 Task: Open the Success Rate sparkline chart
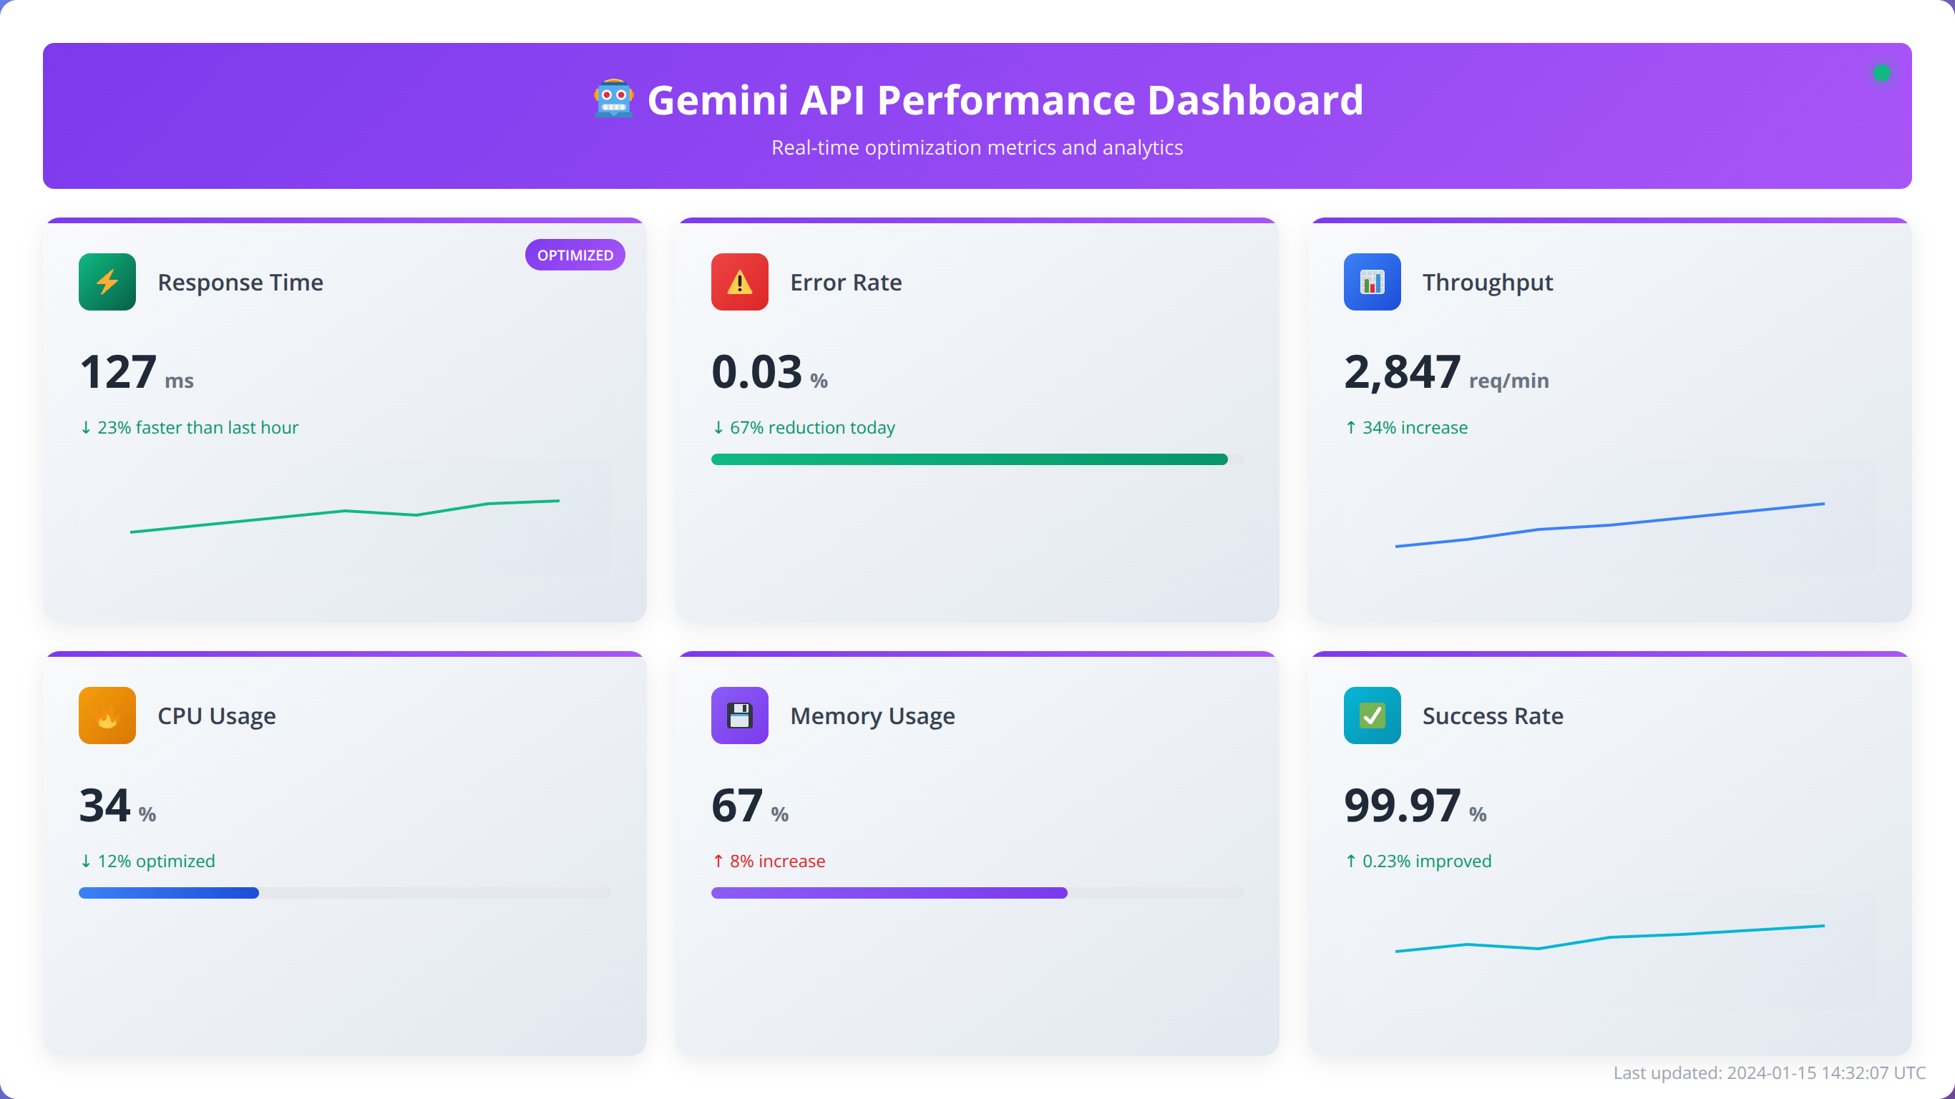coord(1609,950)
